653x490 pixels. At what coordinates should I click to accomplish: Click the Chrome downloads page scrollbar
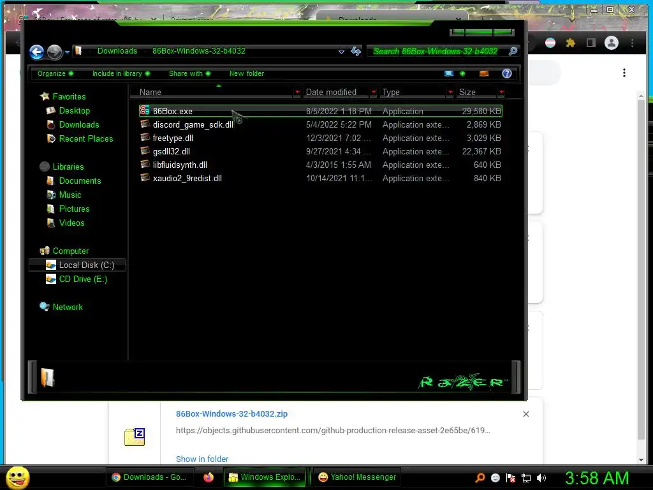(641, 269)
